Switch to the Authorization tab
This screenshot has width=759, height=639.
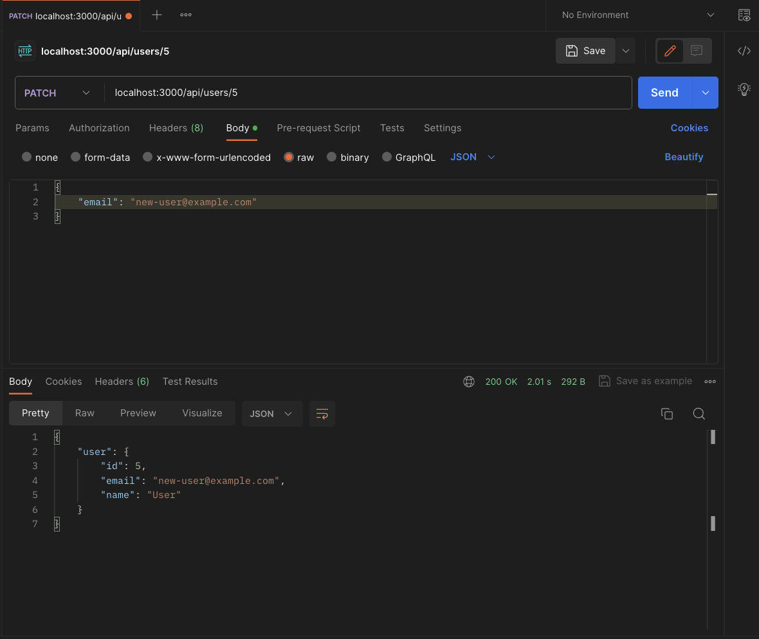coord(99,128)
